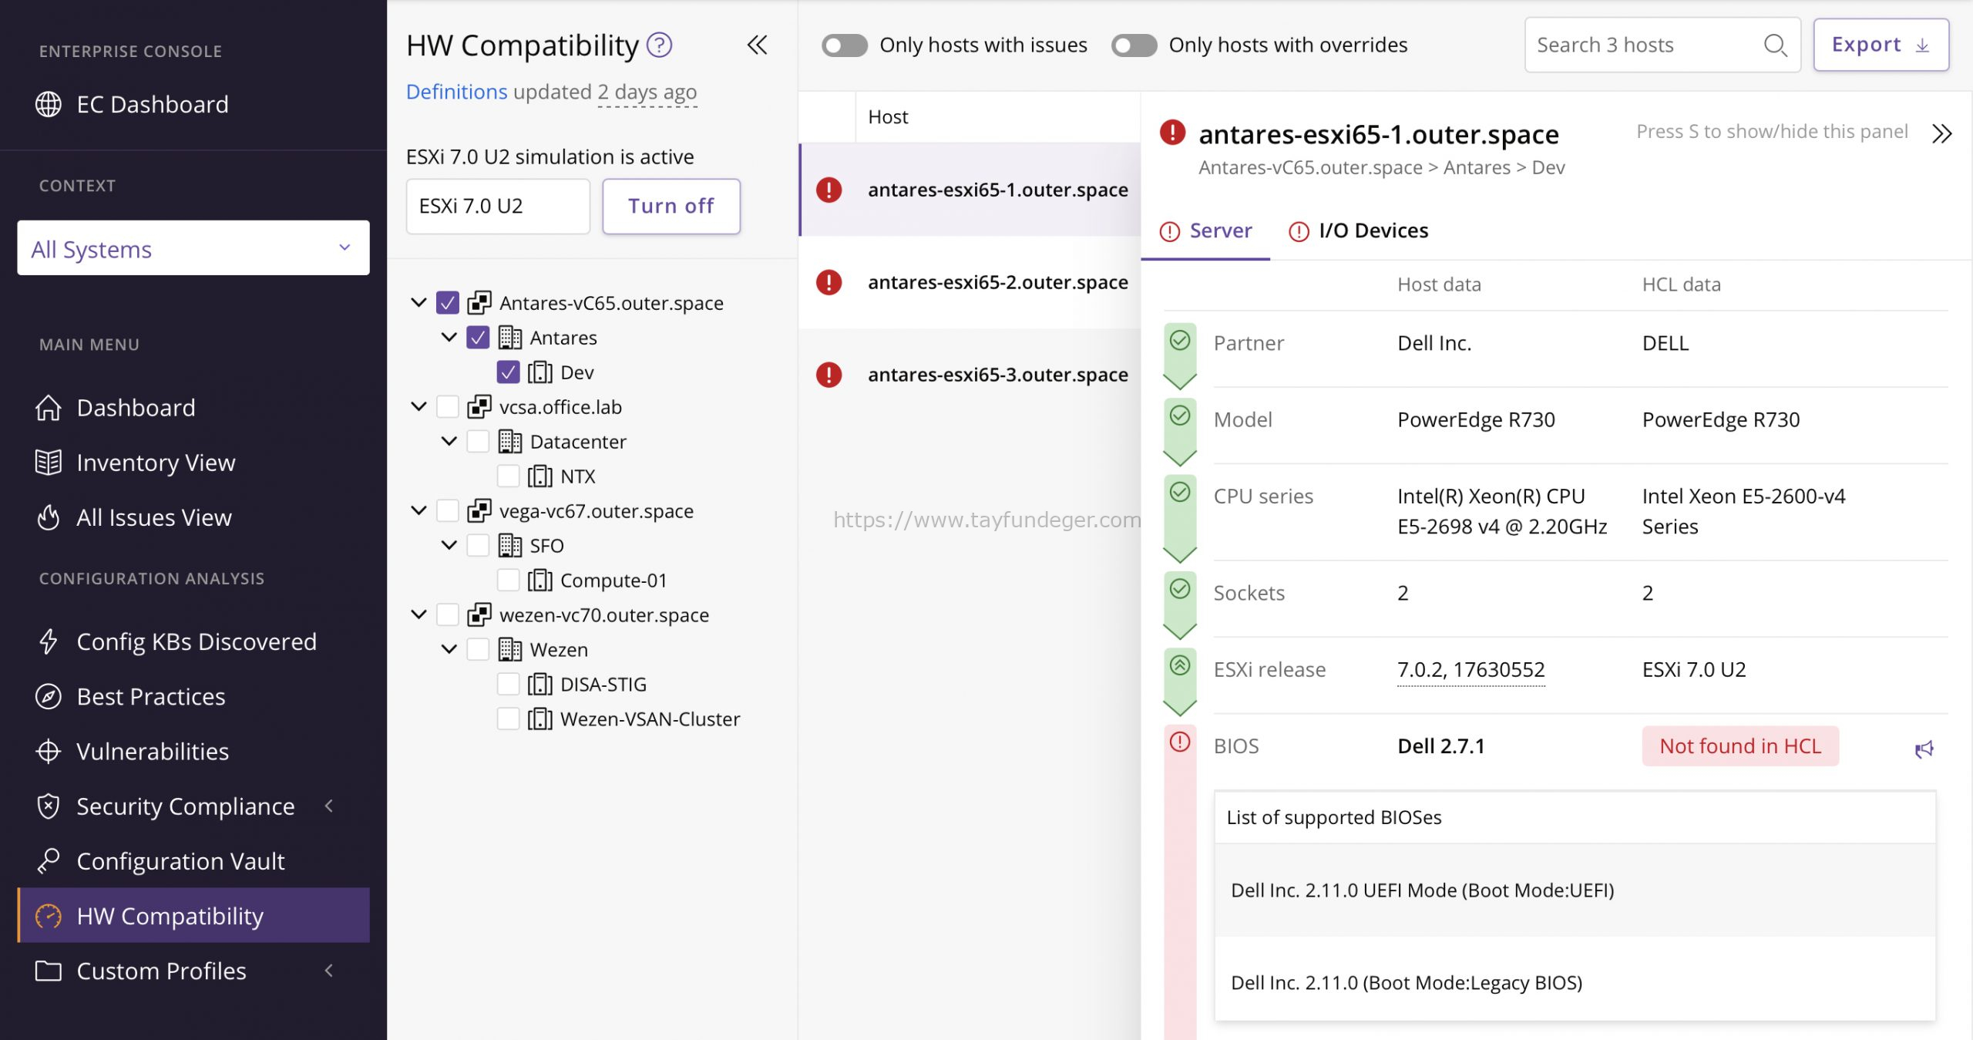
Task: Click the Vulnerabilities crosshair icon
Action: 49,751
